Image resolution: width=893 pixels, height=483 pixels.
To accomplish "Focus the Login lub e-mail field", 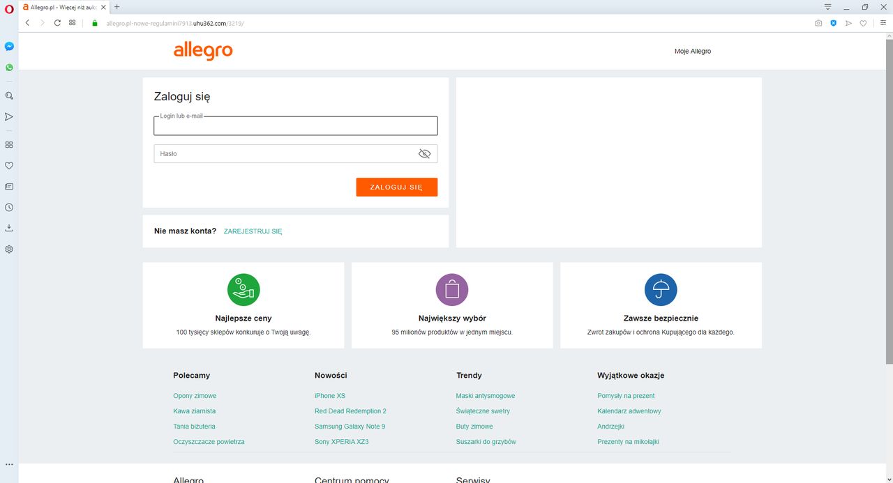I will click(296, 125).
